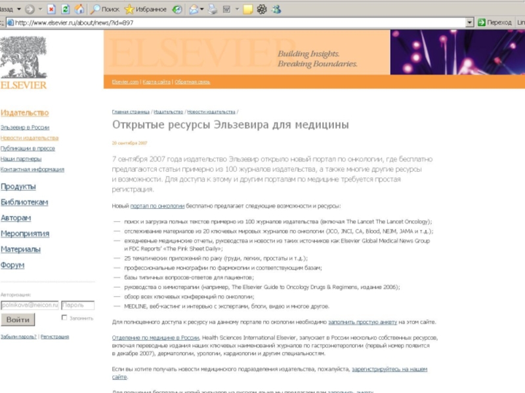Viewport: 525px width, 393px height.
Task: Open Форум section in sidebar
Action: coord(12,265)
